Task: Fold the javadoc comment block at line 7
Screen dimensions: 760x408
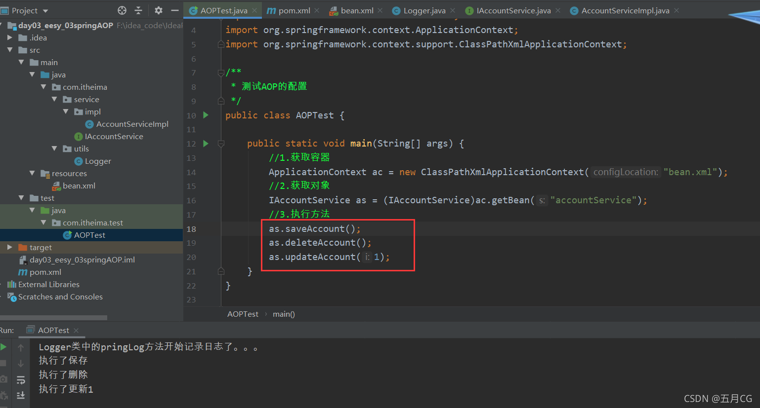Action: pos(221,73)
